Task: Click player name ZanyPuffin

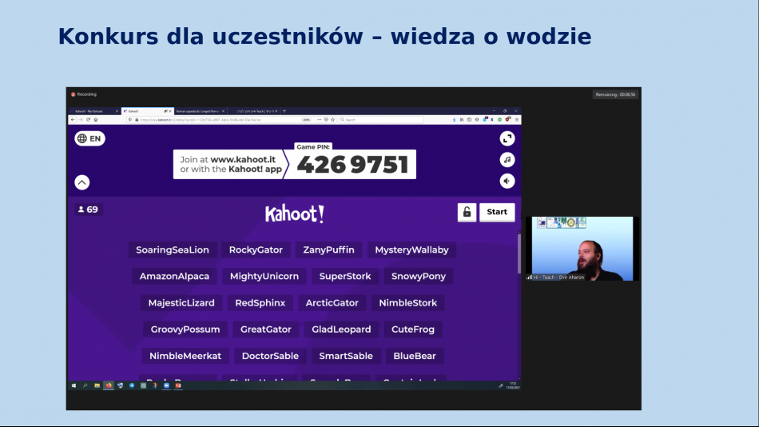Action: (x=328, y=250)
